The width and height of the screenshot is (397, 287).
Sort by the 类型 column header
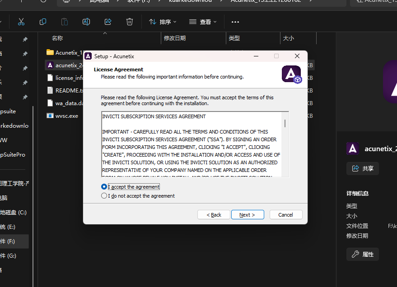[234, 38]
